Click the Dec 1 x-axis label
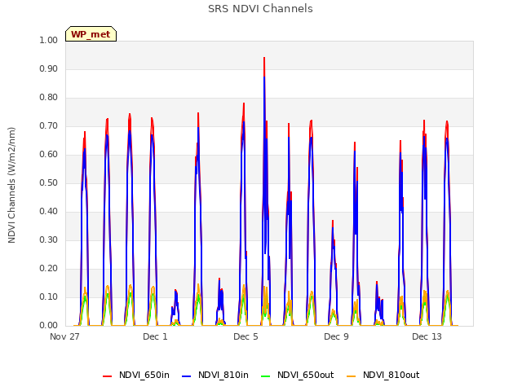 pyautogui.click(x=155, y=336)
